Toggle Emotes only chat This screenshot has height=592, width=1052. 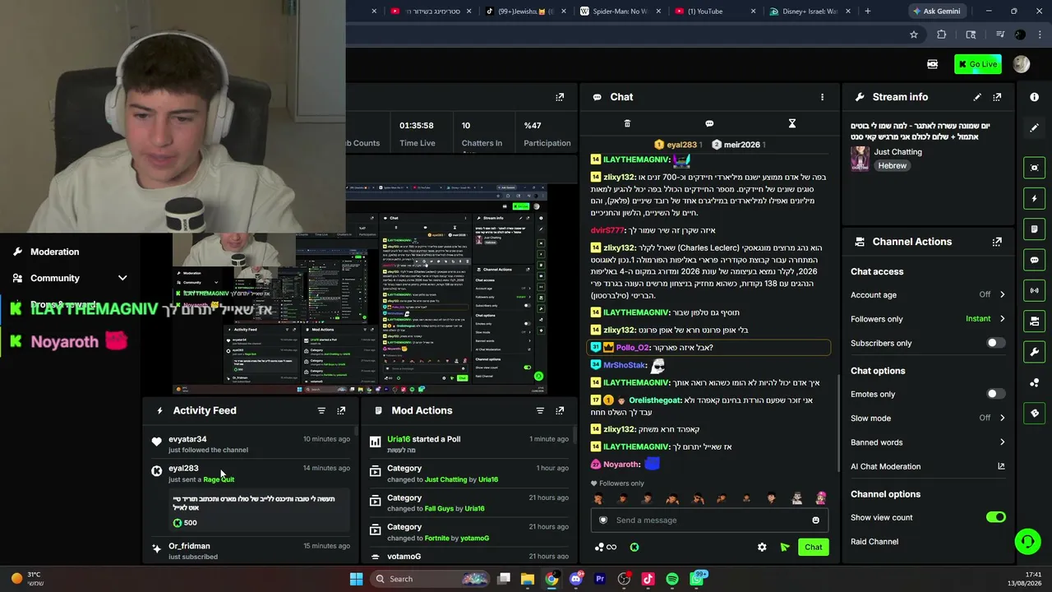pos(995,394)
